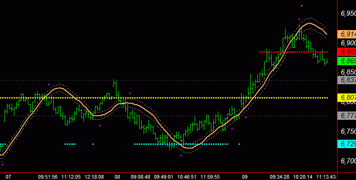Select the 10:20:14 time axis label

(303, 177)
